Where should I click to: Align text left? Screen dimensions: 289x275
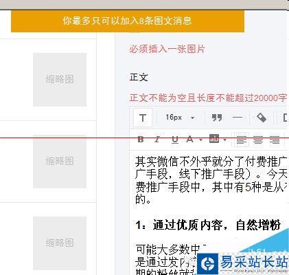coord(242,140)
